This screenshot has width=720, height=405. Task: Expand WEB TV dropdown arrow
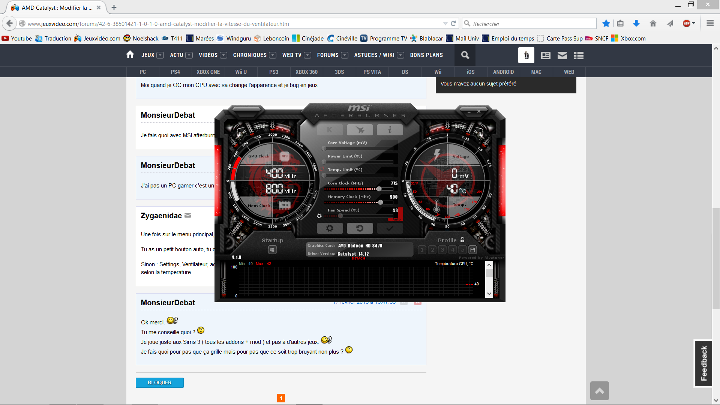[x=307, y=55]
